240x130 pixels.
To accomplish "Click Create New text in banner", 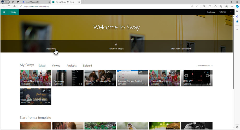I will [x=51, y=49].
